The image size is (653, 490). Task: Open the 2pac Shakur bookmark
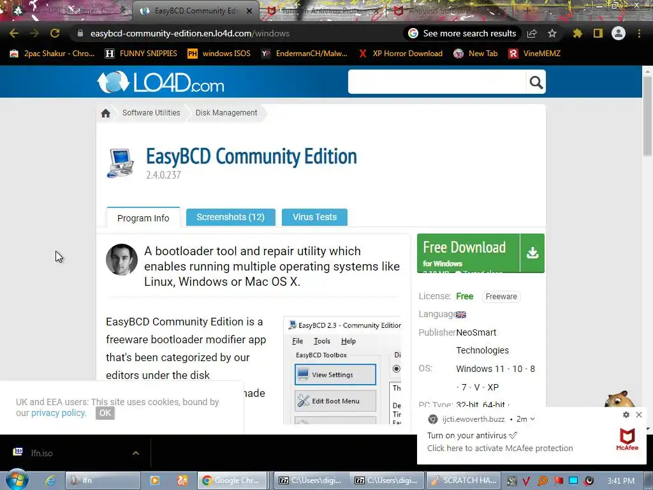(52, 54)
